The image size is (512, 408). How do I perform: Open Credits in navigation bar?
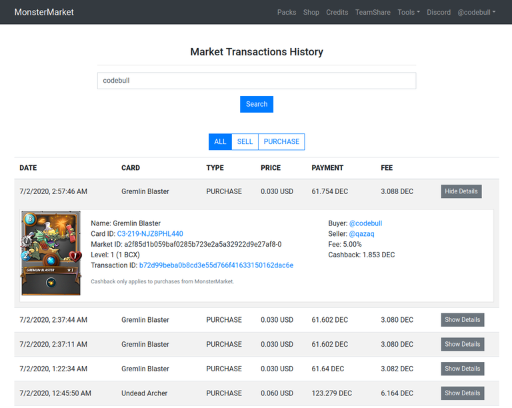tap(337, 13)
